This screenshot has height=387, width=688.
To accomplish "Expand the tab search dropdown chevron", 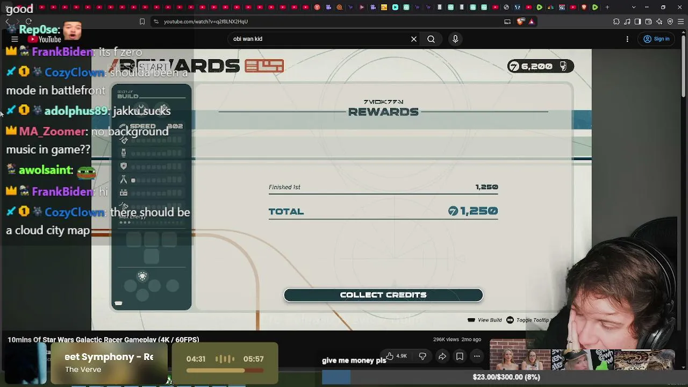I will coord(634,7).
